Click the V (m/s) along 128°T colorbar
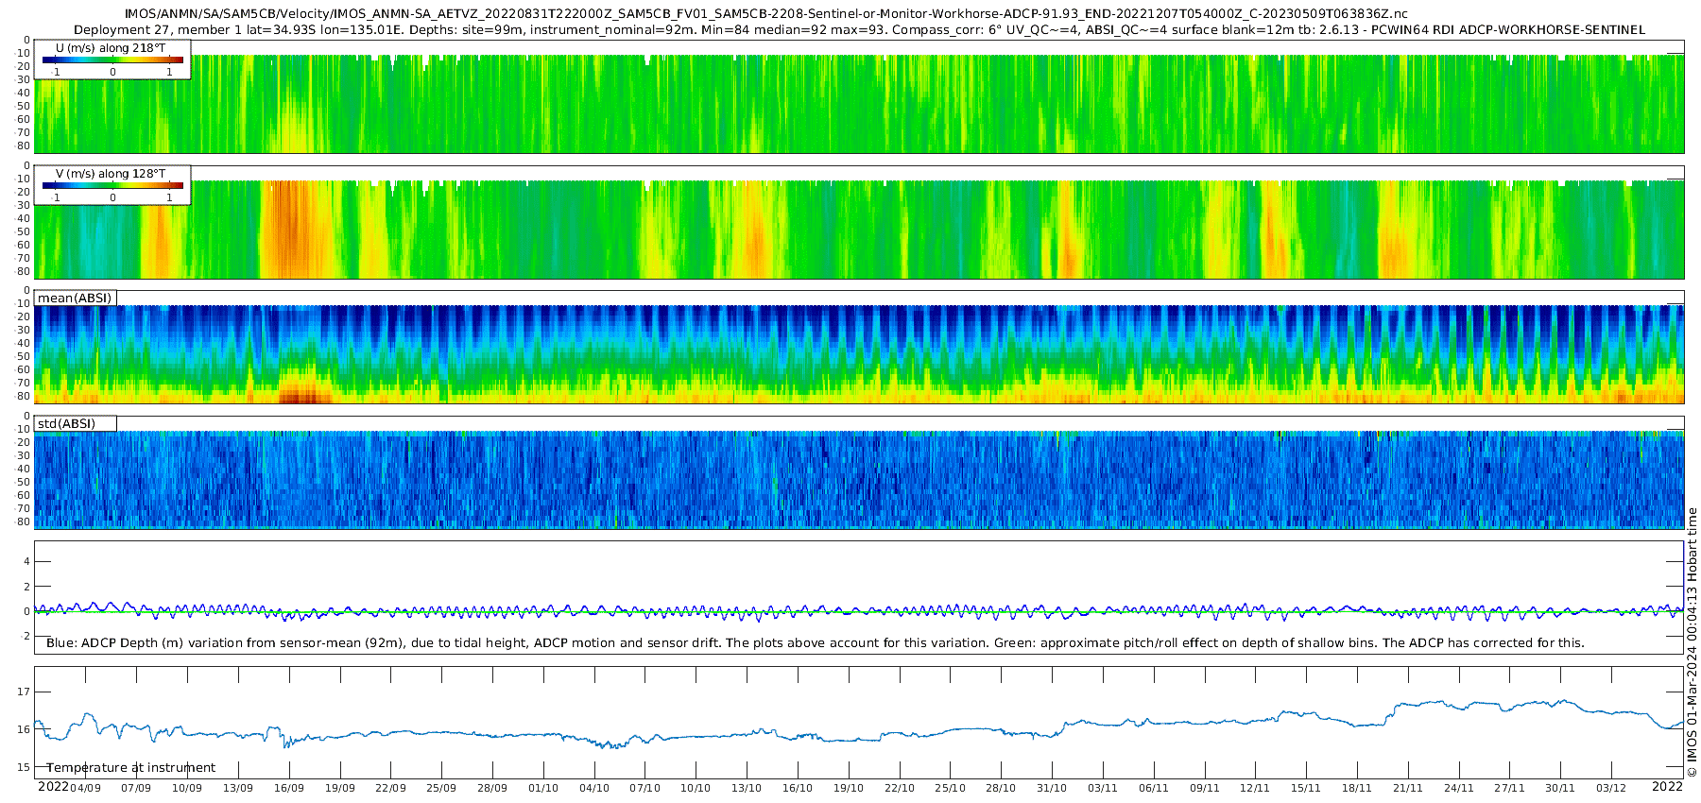Viewport: 1701px width, 803px height. pos(112,185)
